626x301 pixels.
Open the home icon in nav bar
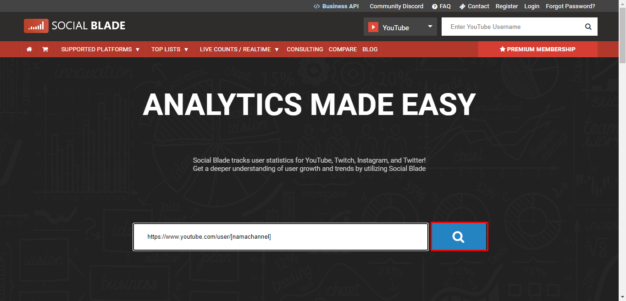(29, 49)
